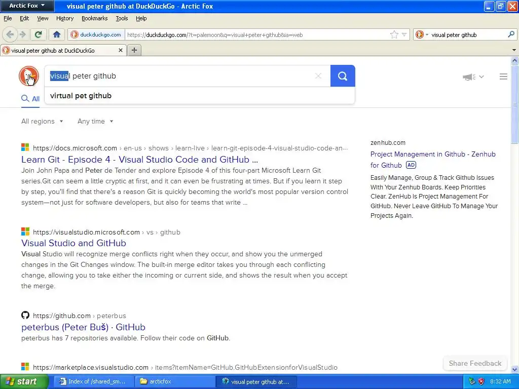Click the https://github.com › peterbus URL text
The height and width of the screenshot is (389, 519).
pos(79,316)
